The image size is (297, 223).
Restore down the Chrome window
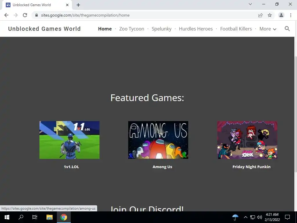click(x=277, y=4)
